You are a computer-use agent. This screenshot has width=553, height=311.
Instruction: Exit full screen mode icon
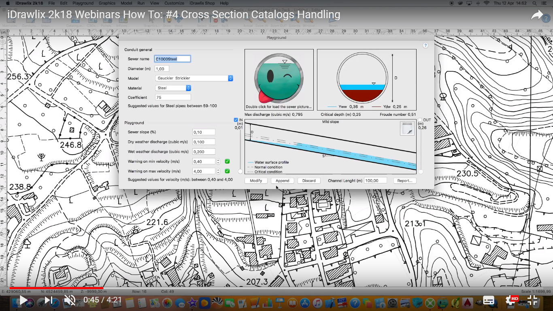coord(532,300)
